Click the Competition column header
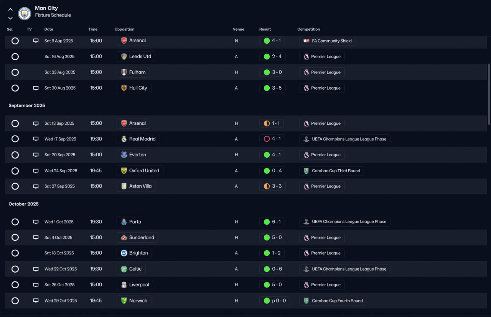The width and height of the screenshot is (491, 317). tap(308, 29)
